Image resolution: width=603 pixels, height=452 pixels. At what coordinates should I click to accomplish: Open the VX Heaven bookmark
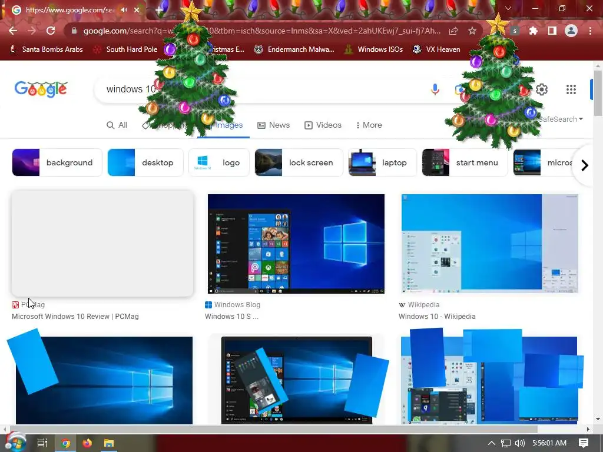click(x=436, y=49)
